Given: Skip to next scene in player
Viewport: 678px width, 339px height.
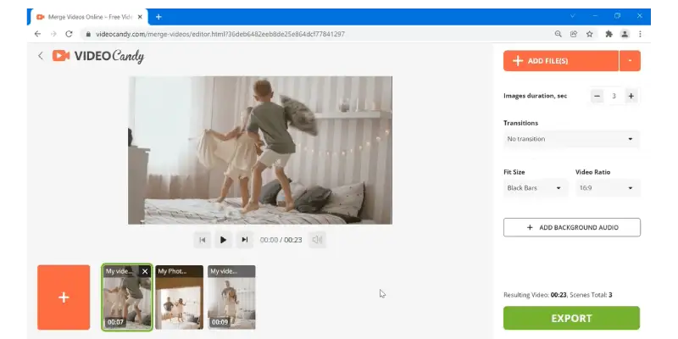Looking at the screenshot, I should click(x=244, y=240).
